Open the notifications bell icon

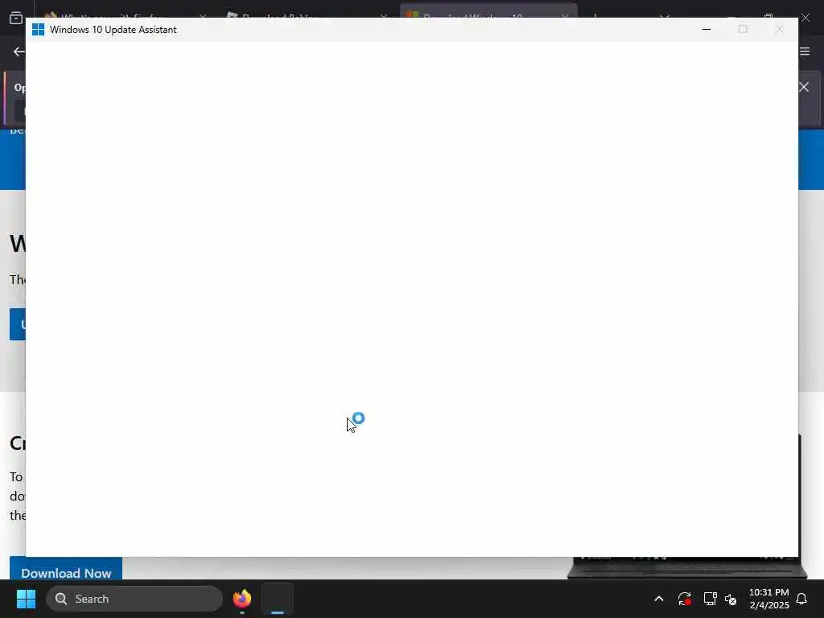click(801, 599)
